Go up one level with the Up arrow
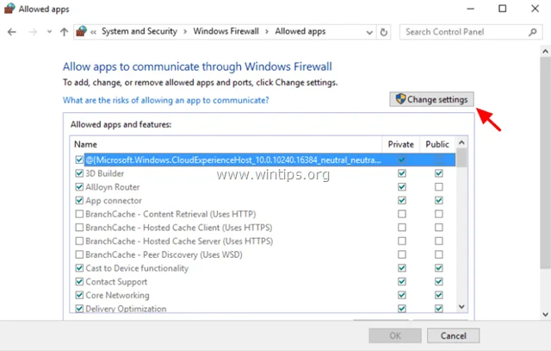 tap(64, 32)
